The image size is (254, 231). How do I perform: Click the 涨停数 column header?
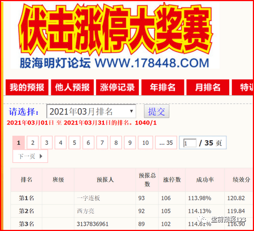[172, 180]
